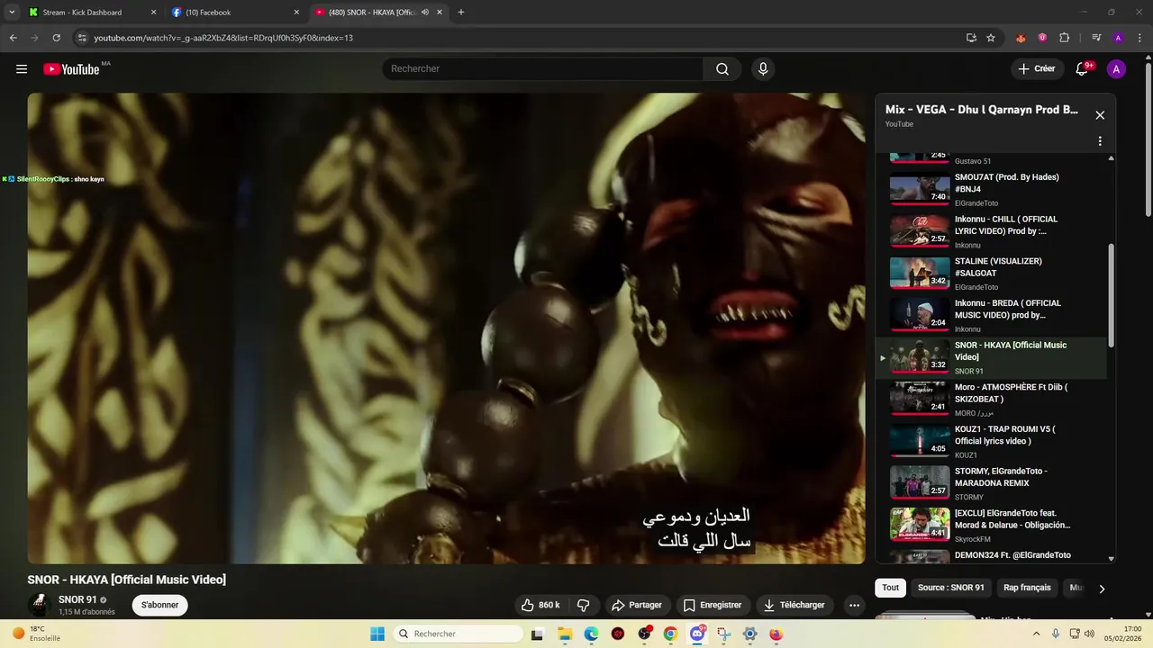The image size is (1153, 648).
Task: Close the Facebook browser tab
Action: pyautogui.click(x=296, y=13)
